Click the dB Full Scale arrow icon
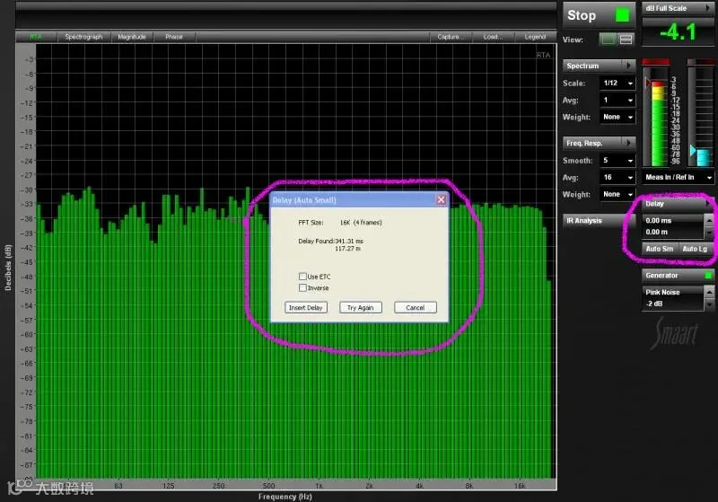This screenshot has height=502, width=718. pos(708,8)
